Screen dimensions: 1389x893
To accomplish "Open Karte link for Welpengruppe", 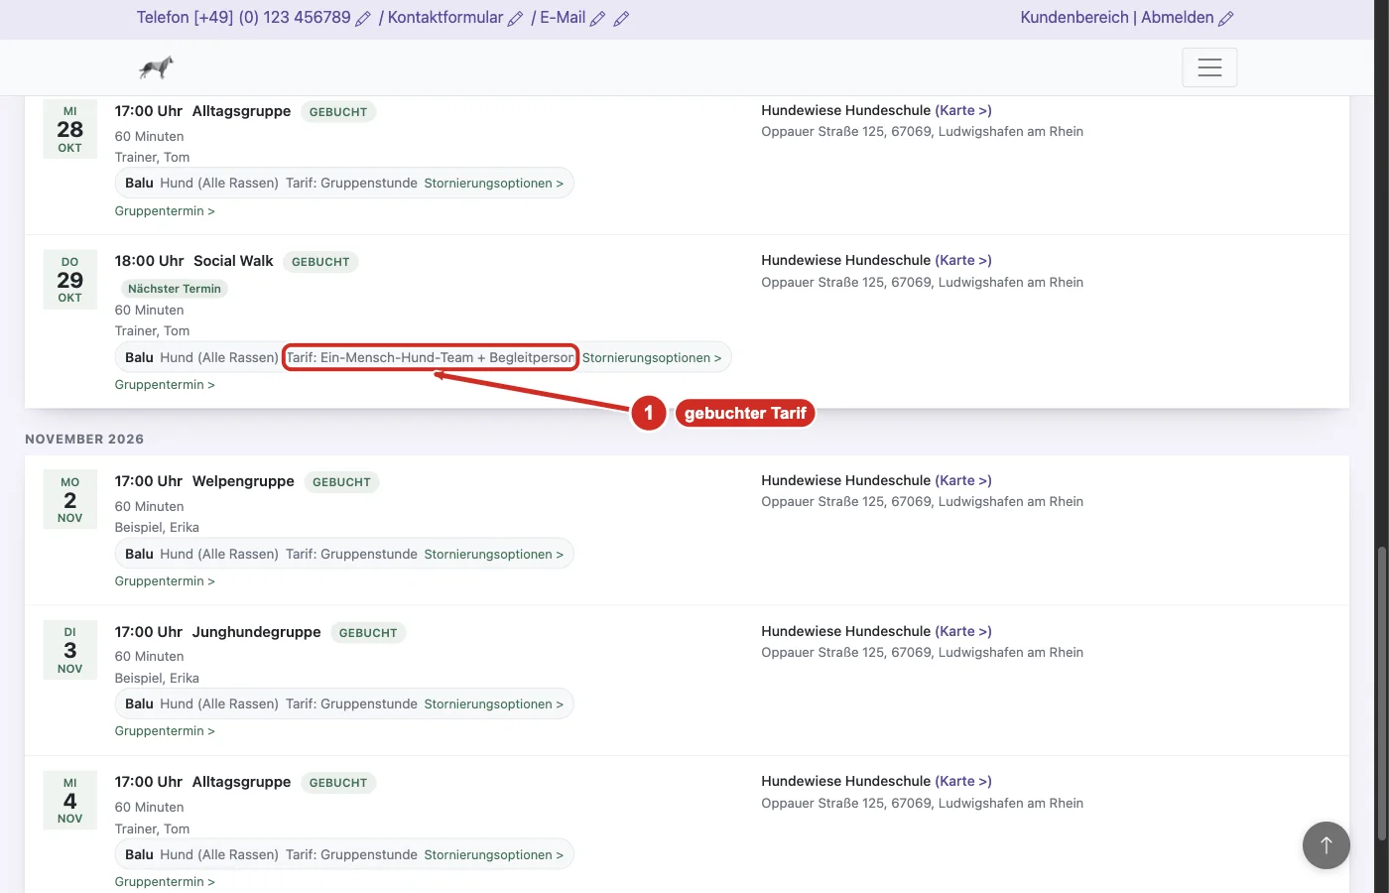I will click(x=963, y=480).
